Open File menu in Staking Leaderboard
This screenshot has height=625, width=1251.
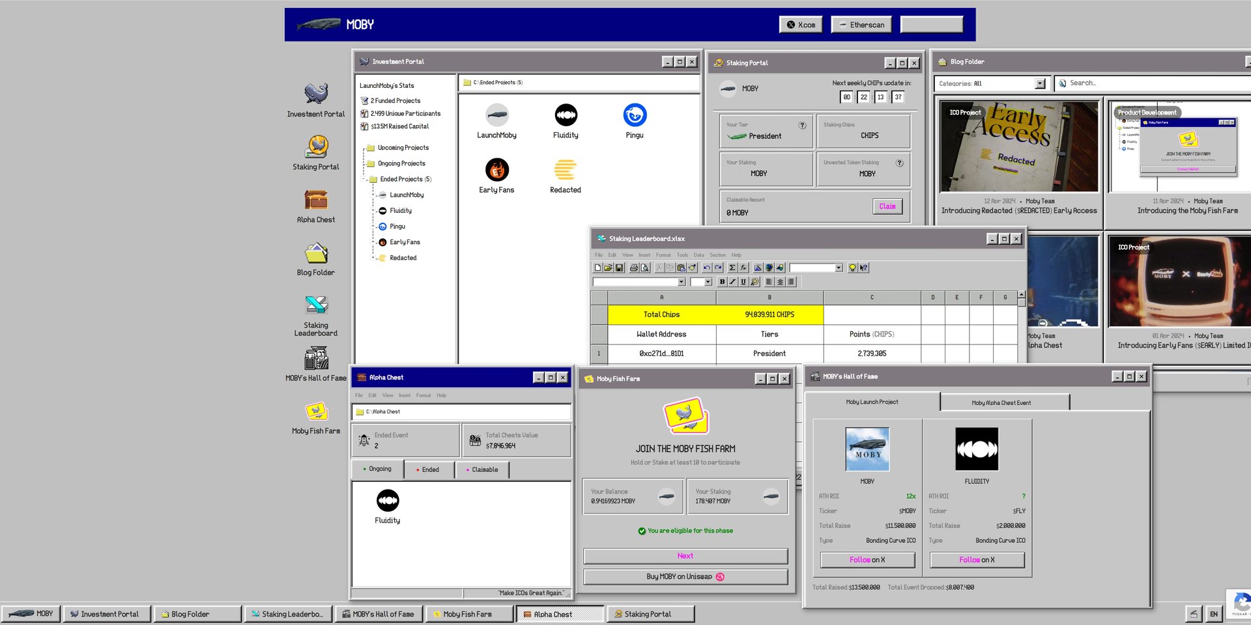click(599, 255)
